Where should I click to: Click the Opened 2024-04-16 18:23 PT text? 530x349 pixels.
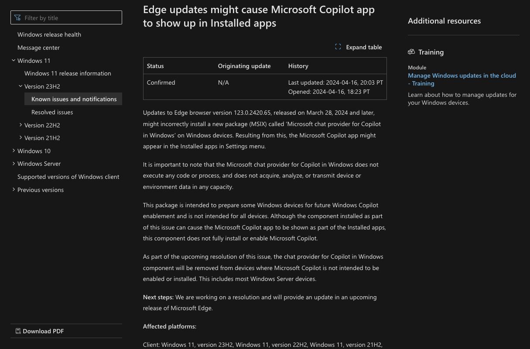click(x=329, y=92)
